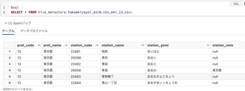Sort by station_yomi column arrow

coord(208,45)
